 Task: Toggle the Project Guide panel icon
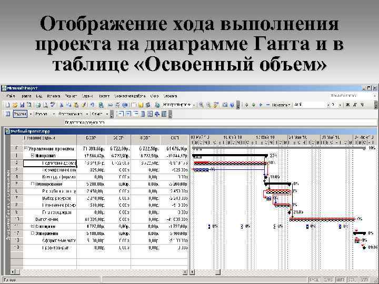7,114
